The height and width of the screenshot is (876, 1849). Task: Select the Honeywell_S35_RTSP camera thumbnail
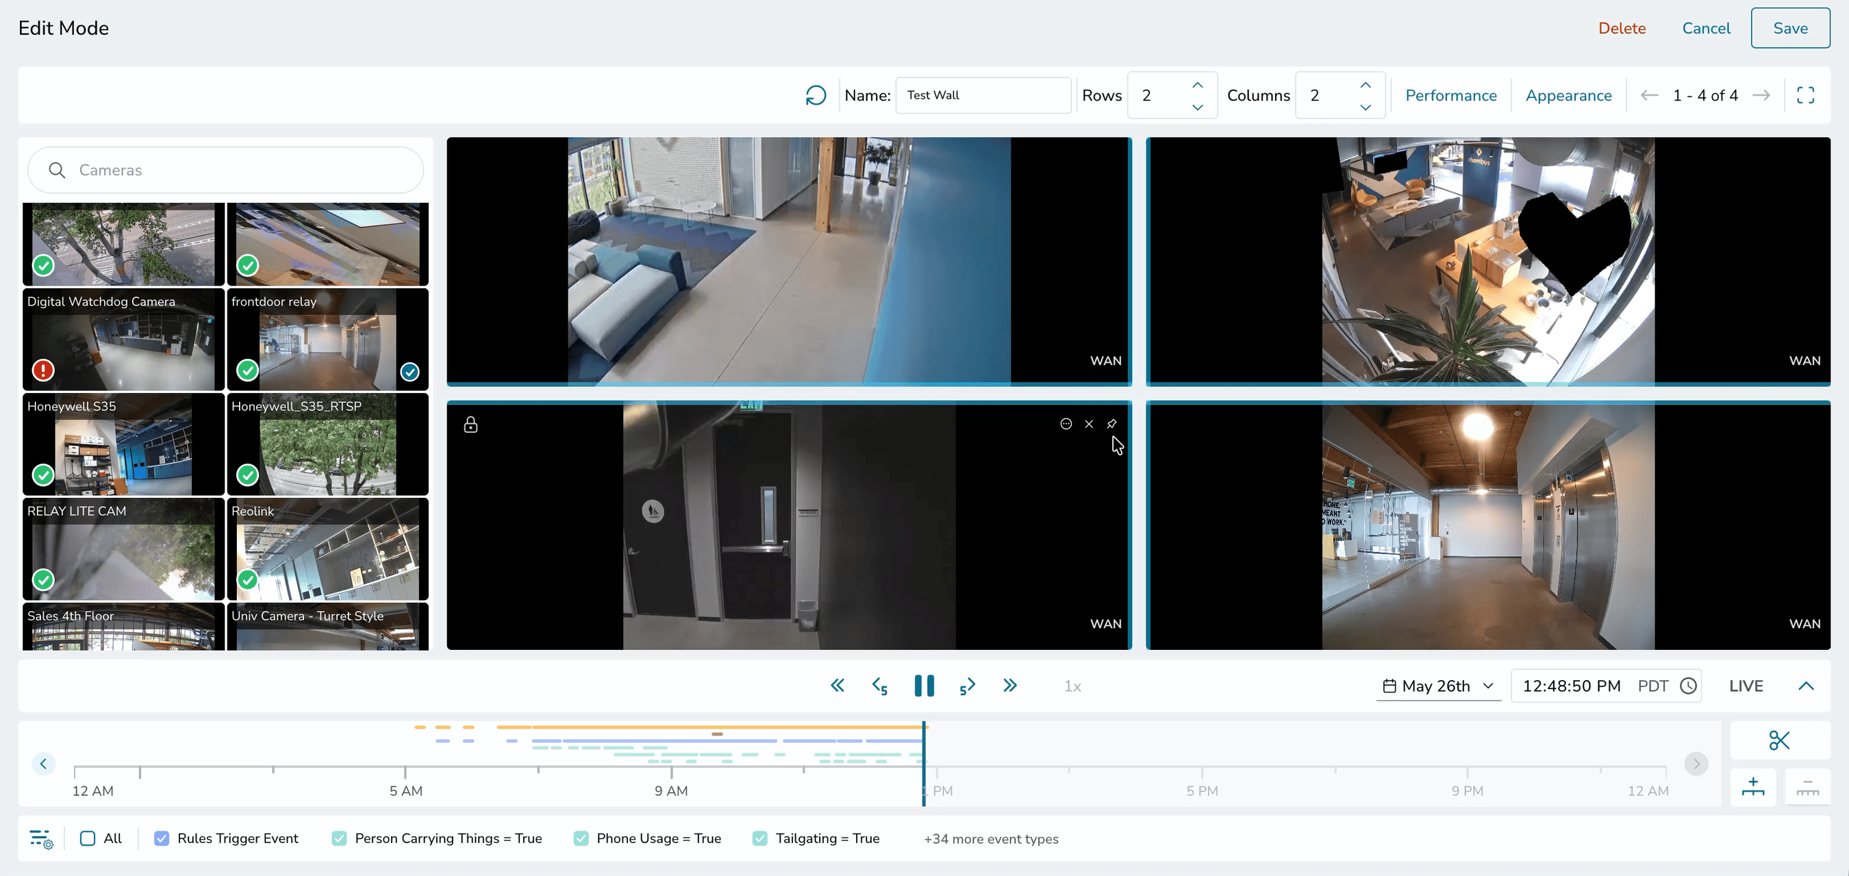pyautogui.click(x=328, y=444)
